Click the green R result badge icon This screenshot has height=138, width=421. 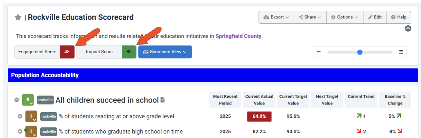28,100
